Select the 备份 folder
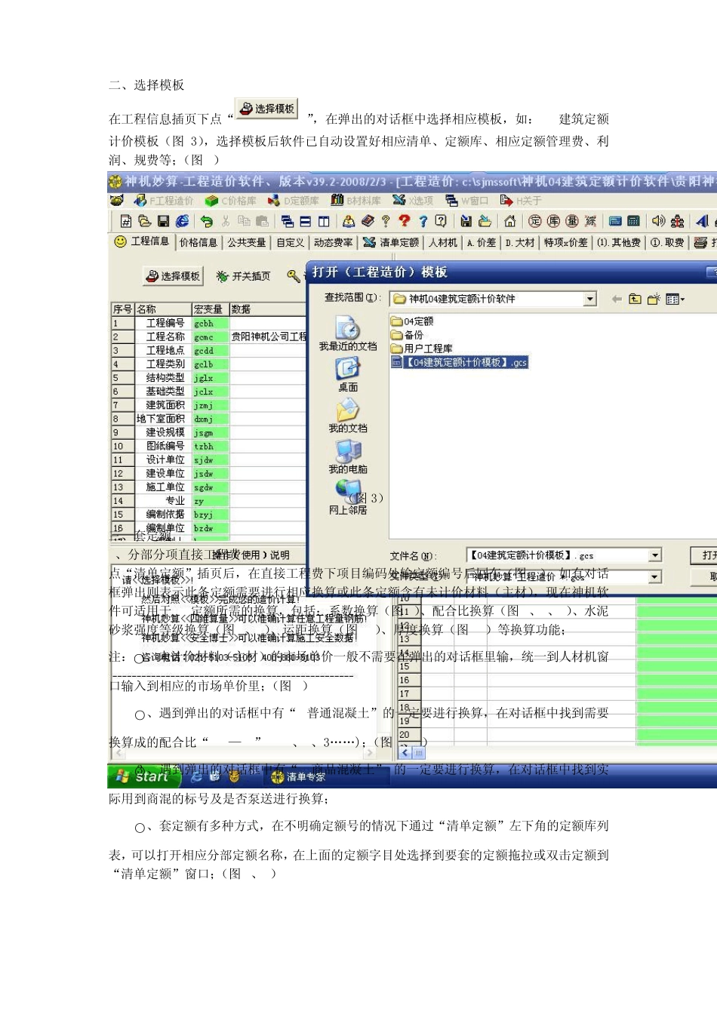717x1014 pixels. click(408, 335)
